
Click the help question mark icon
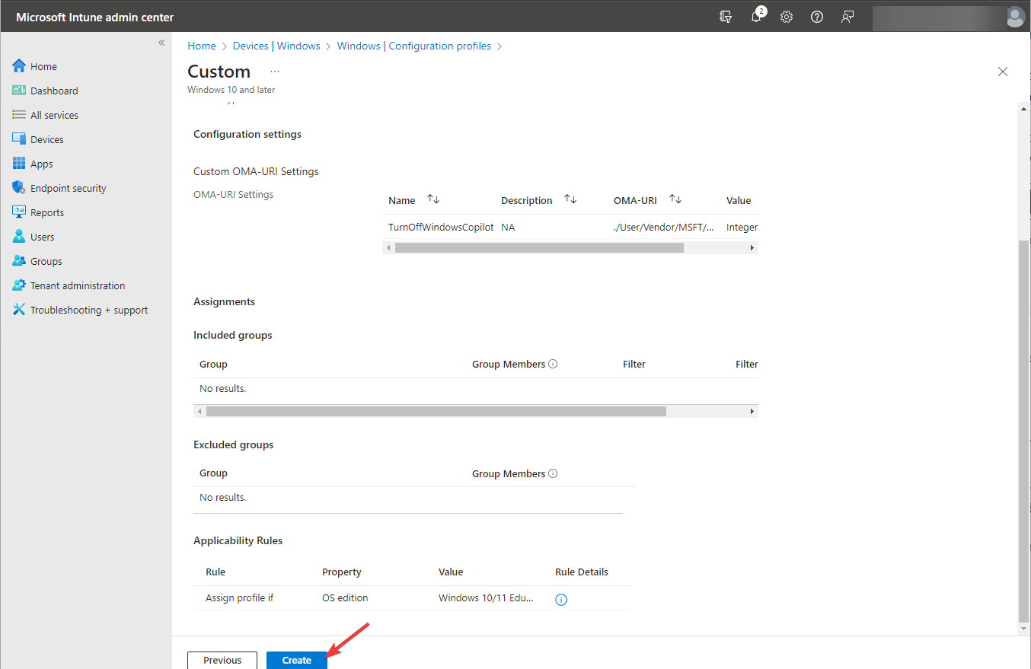pos(817,17)
